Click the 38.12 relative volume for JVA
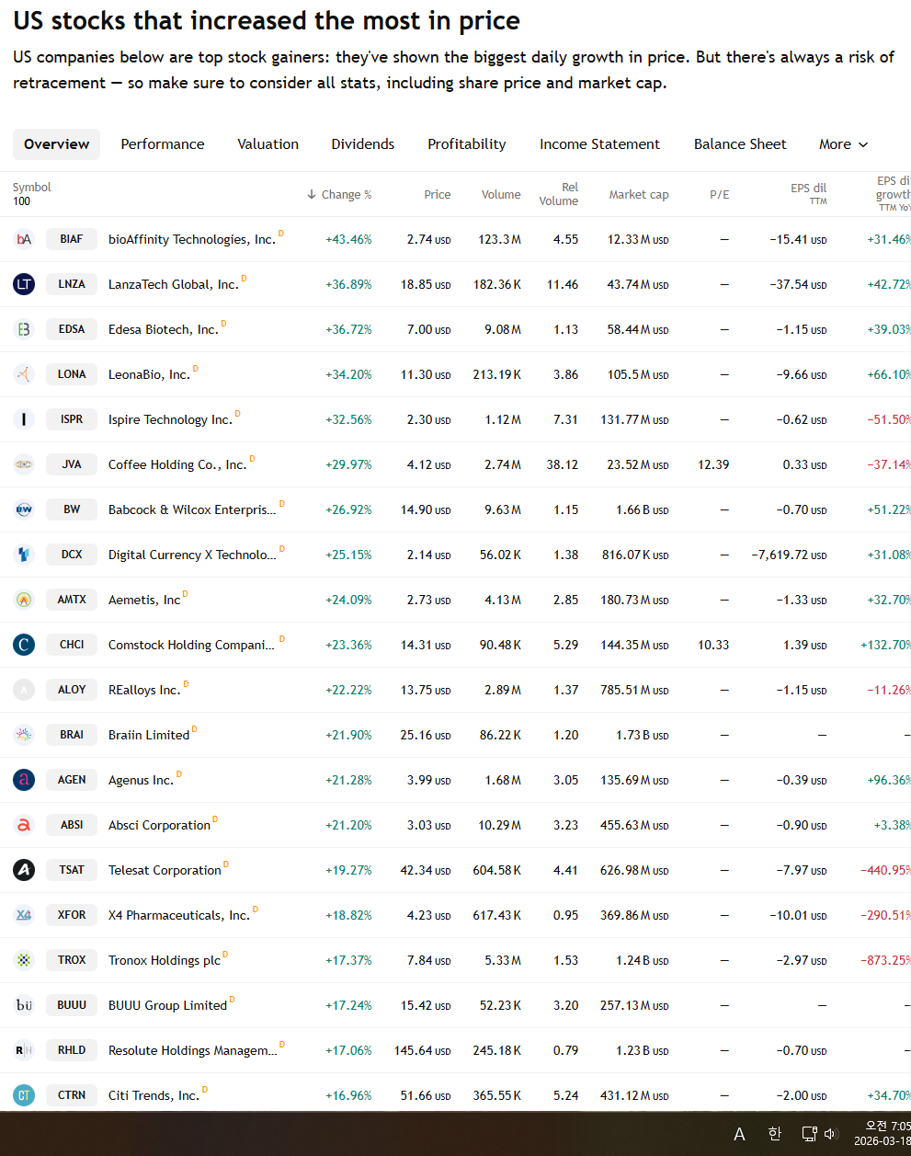The image size is (911, 1156). point(563,464)
